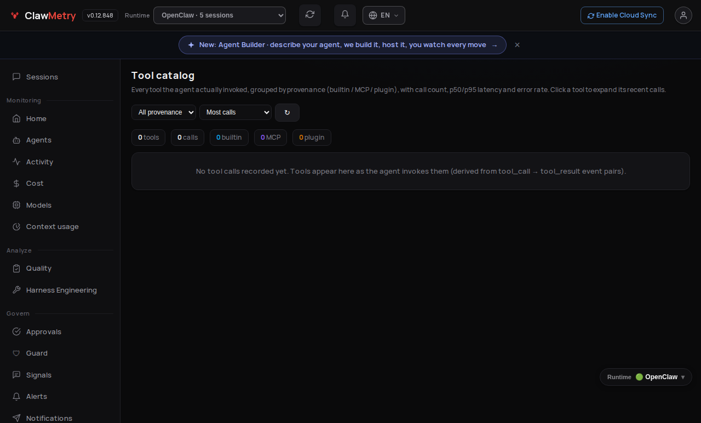
Task: Click the 0 builtin filter chip
Action: coord(229,138)
